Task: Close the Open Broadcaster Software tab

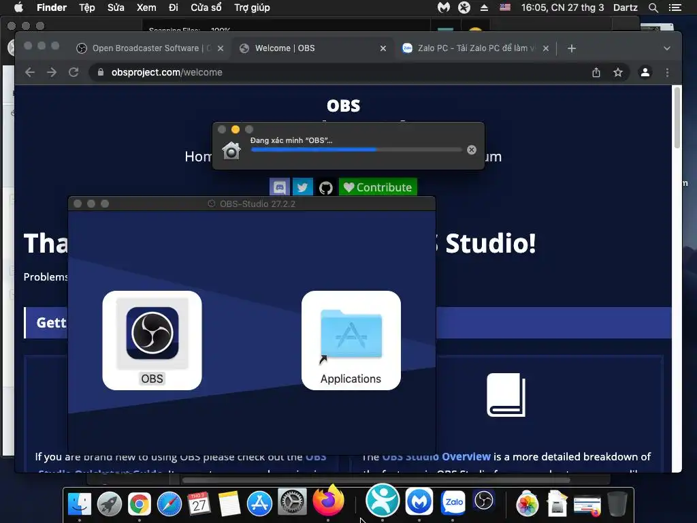Action: pos(221,48)
